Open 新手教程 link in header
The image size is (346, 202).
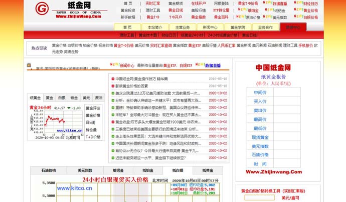click(x=128, y=17)
